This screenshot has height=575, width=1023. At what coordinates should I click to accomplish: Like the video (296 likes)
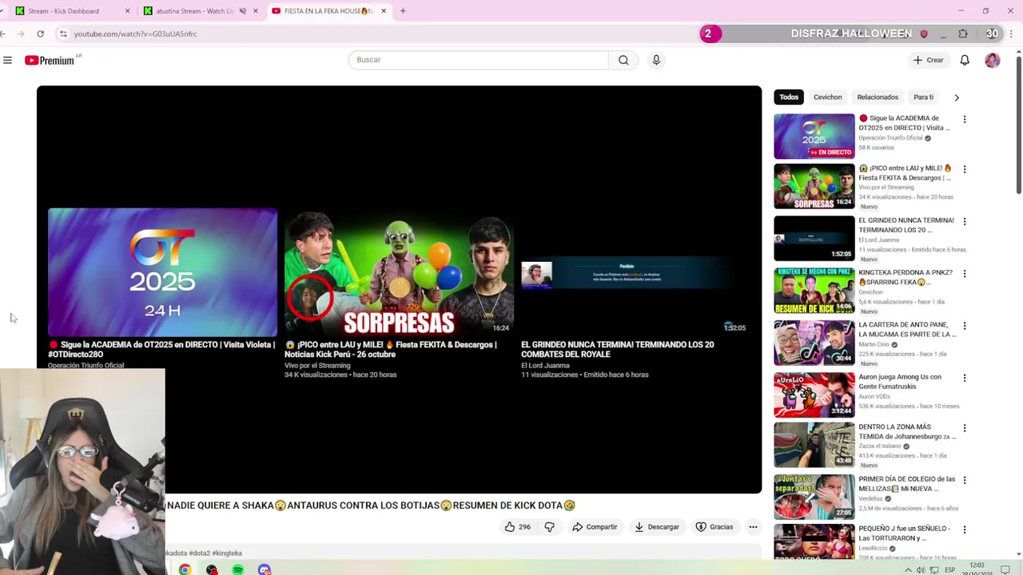(517, 527)
